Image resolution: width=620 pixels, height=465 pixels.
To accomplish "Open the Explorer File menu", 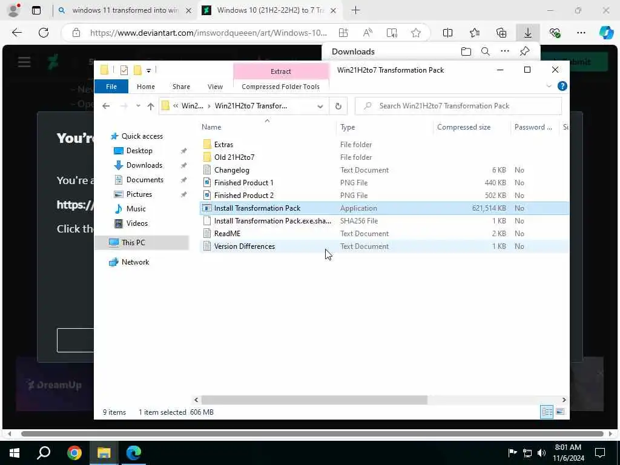I will [111, 87].
